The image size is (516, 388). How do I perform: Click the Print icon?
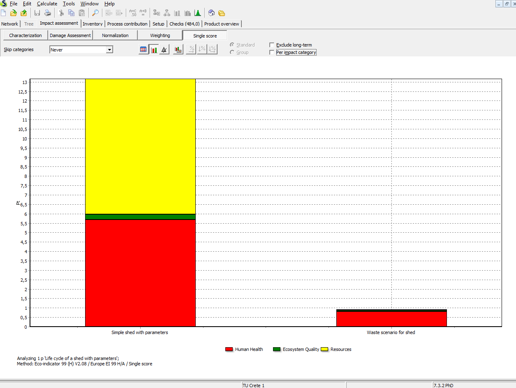48,13
